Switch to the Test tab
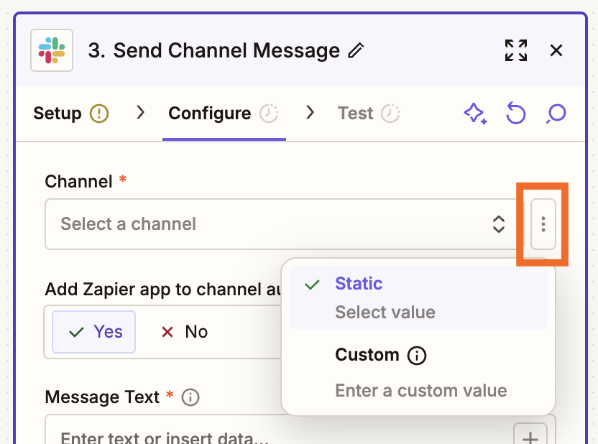Screen dimensions: 598x444 (x=356, y=113)
